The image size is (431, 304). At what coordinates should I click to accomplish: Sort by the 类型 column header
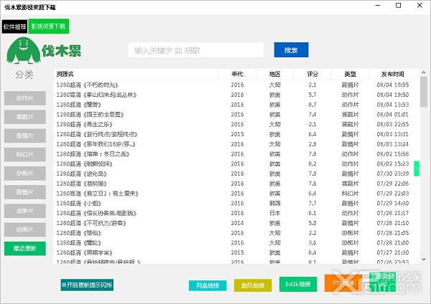[351, 74]
